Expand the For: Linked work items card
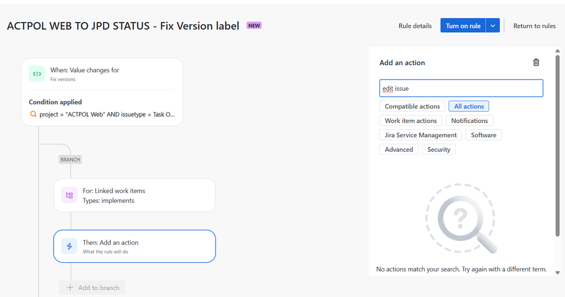This screenshot has height=297, width=565. coord(135,195)
